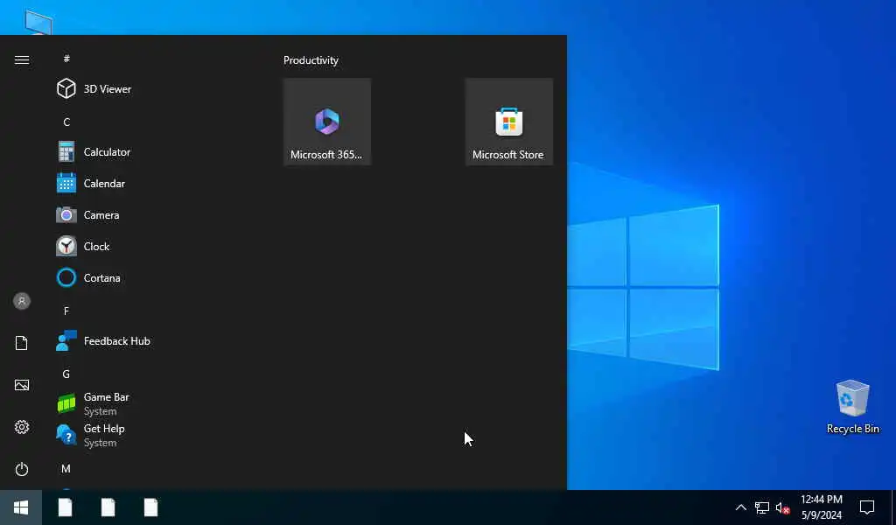Show hidden system tray icons

(740, 507)
